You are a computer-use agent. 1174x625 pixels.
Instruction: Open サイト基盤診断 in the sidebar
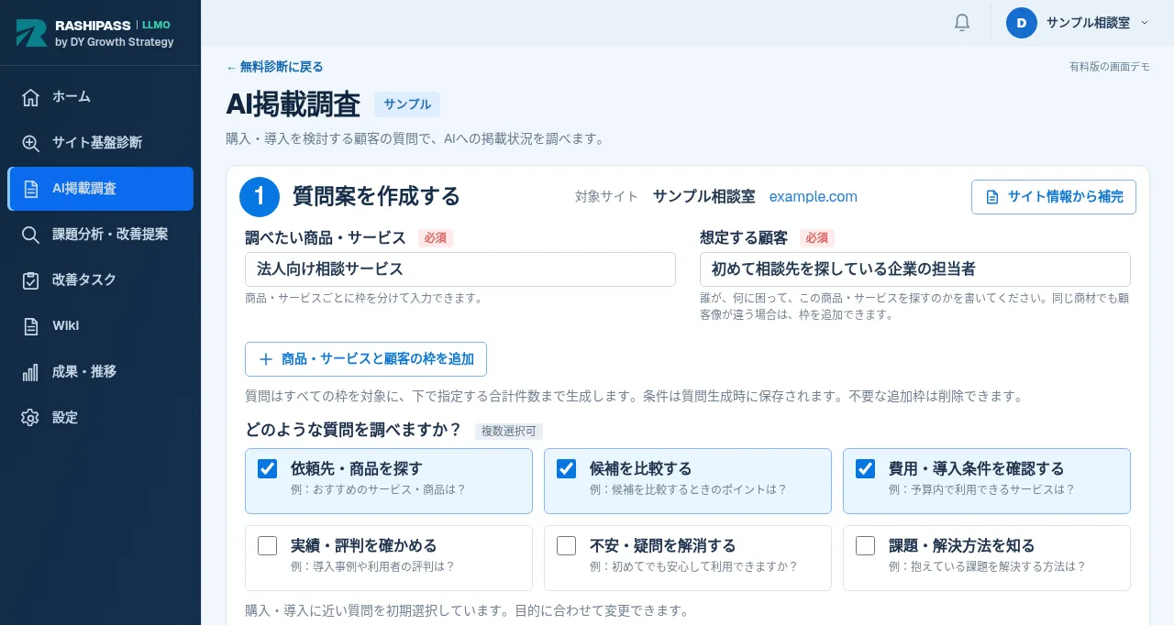100,143
